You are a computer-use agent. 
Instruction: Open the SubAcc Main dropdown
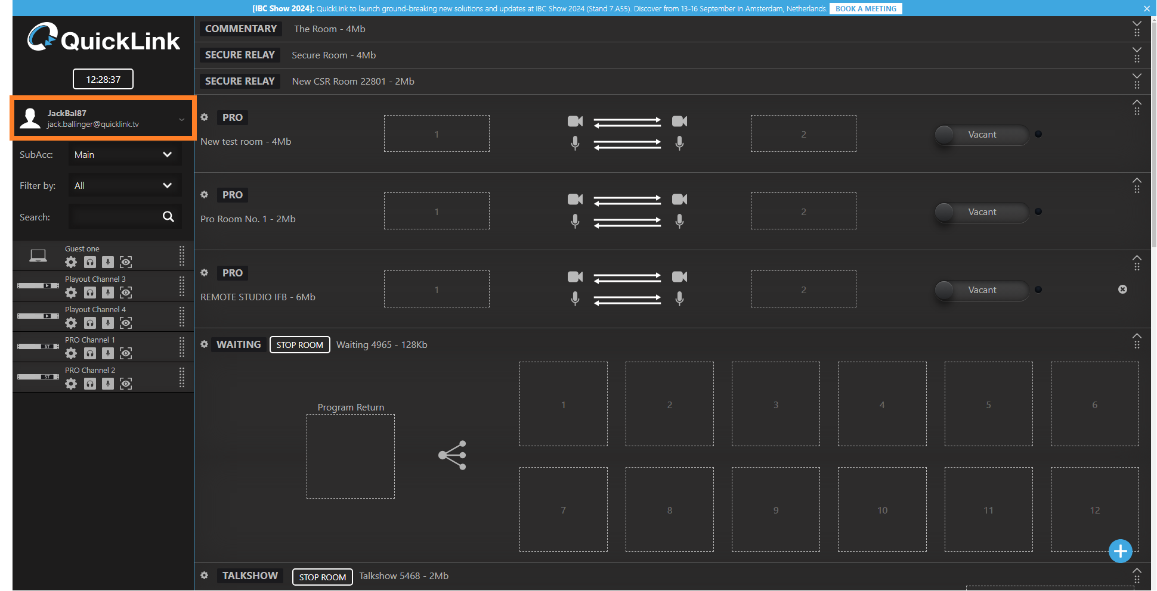(124, 155)
